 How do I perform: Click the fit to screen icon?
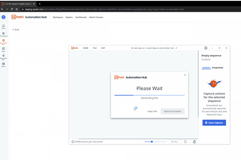185,142
